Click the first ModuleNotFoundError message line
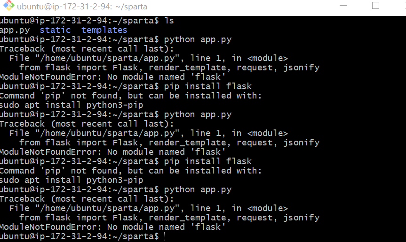The width and height of the screenshot is (406, 242). 112,77
